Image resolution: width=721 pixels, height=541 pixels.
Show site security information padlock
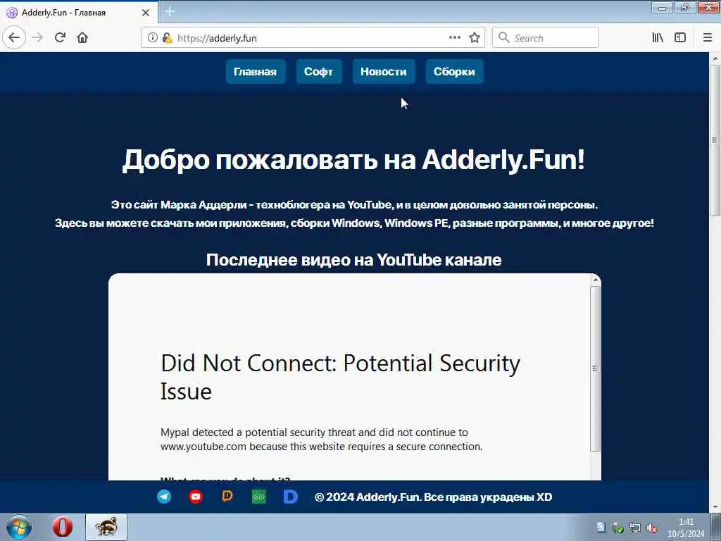tap(168, 38)
